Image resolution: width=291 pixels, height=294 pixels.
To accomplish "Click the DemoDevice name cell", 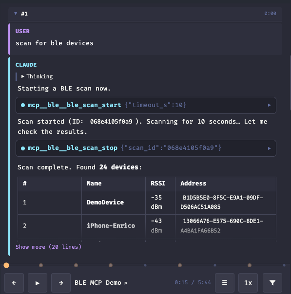I will (114, 202).
